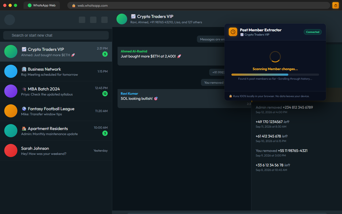The width and height of the screenshot is (342, 214).
Task: Click the Fantasy Football League chat avatar
Action: tap(11, 111)
